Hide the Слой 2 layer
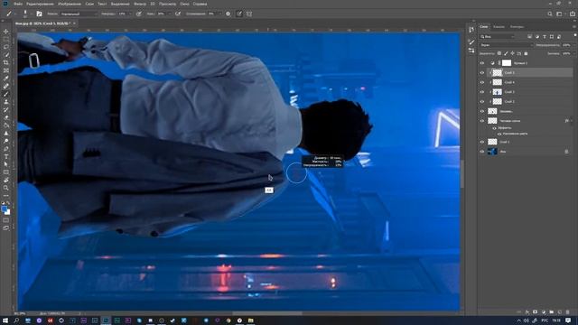578x325 pixels. (x=481, y=101)
